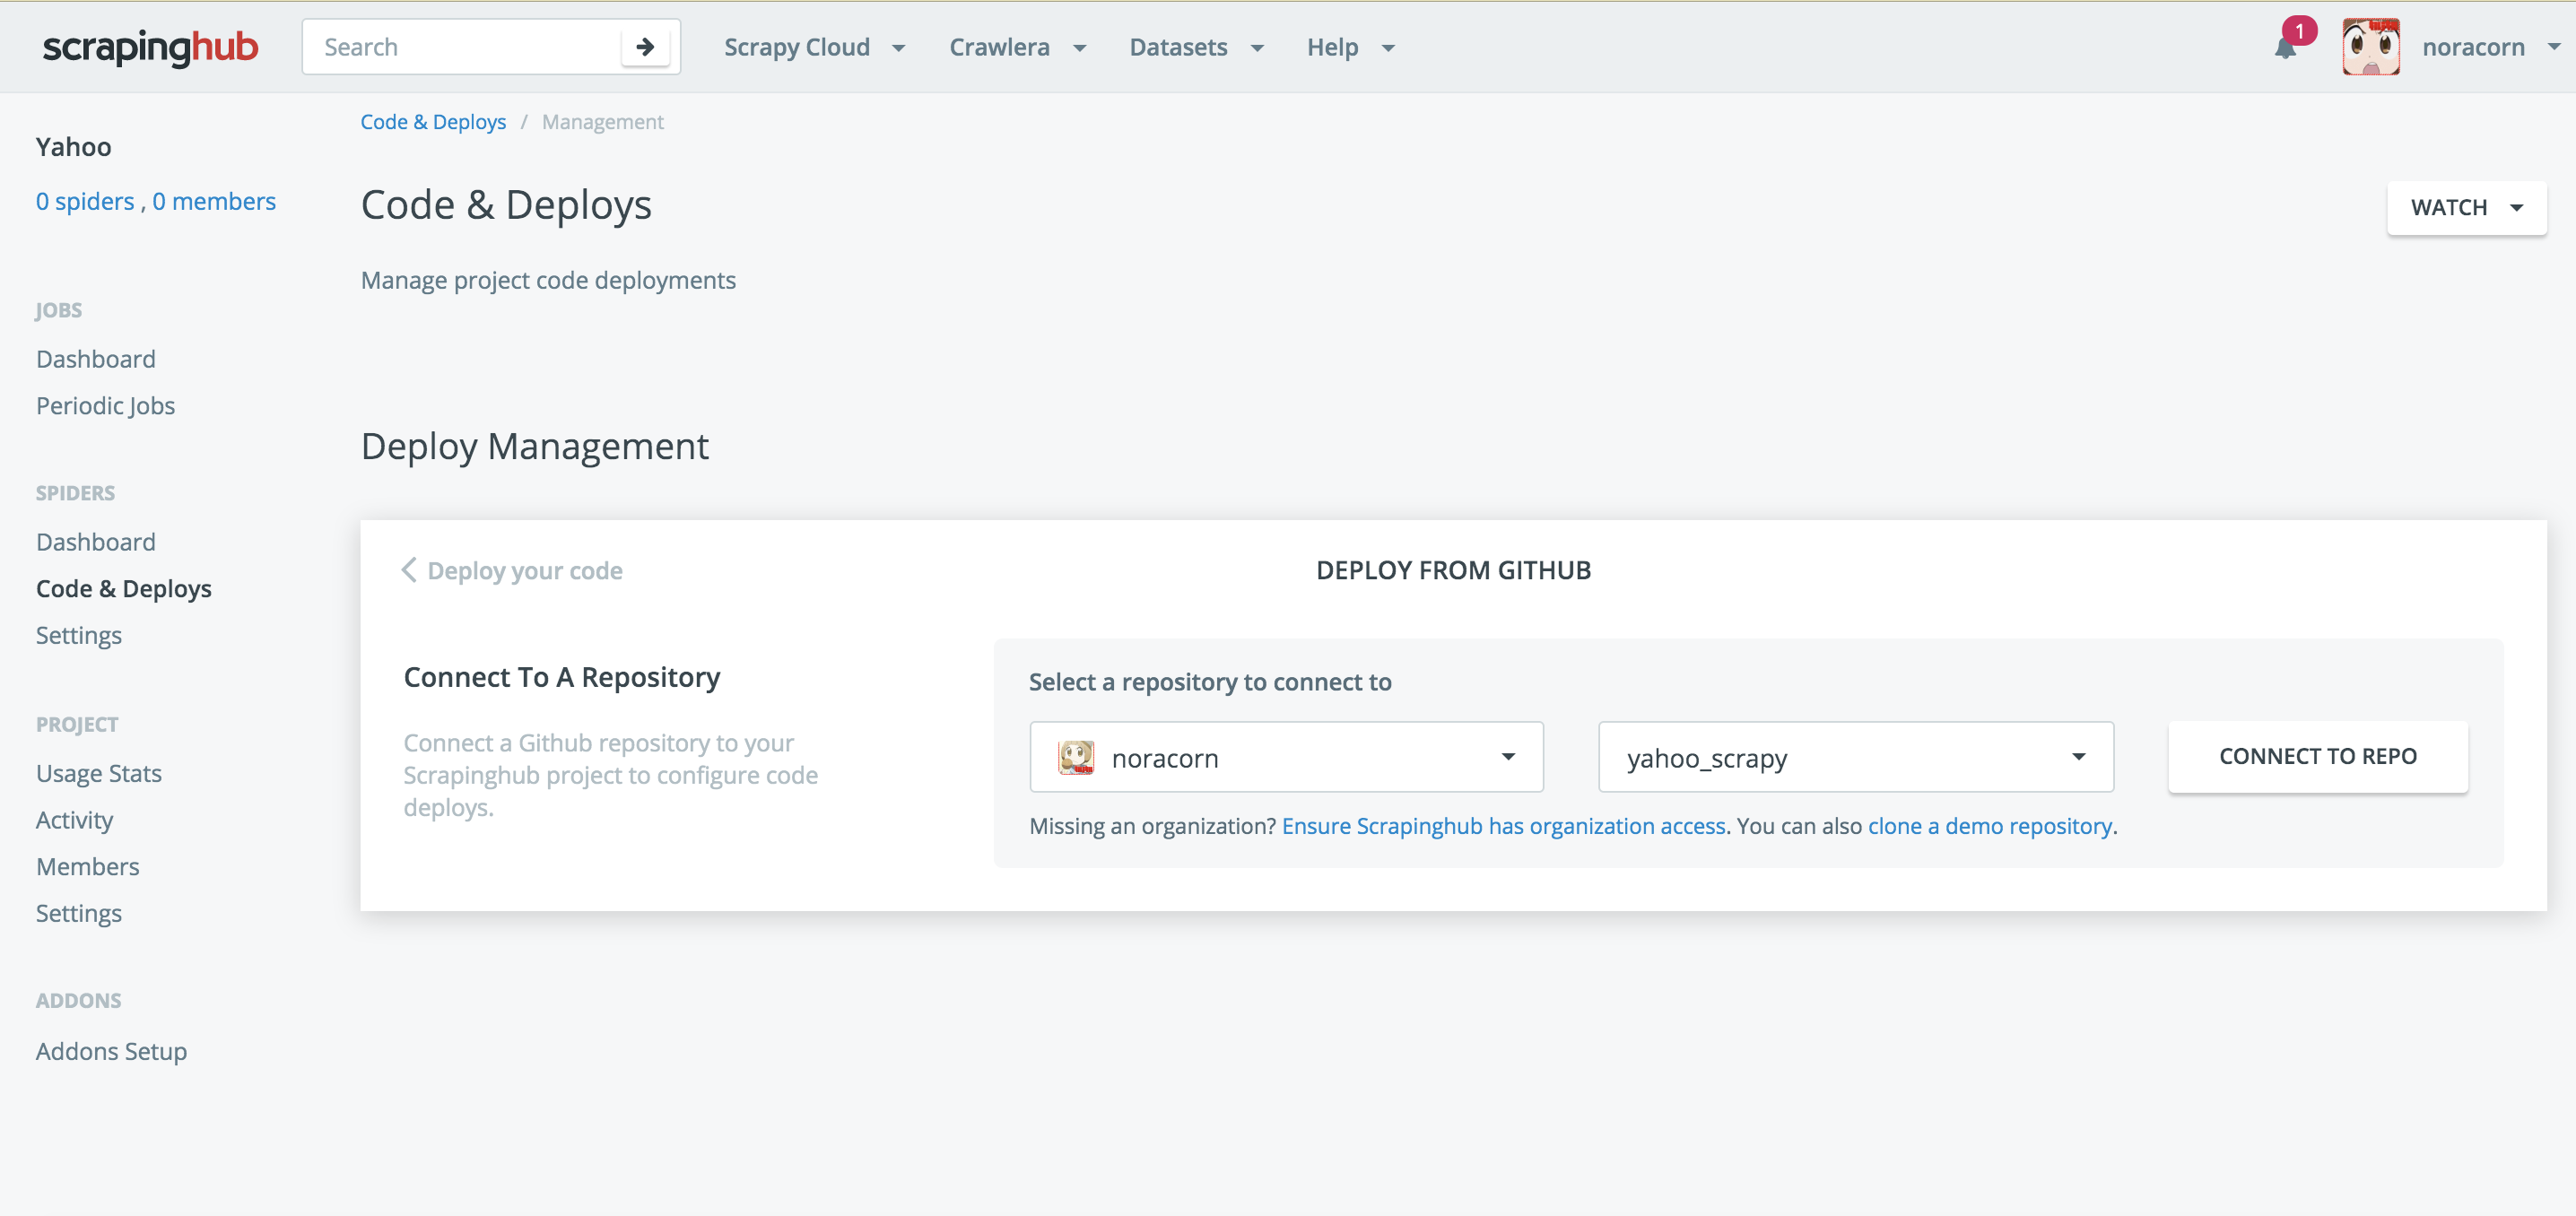Open Project Settings in sidebar

[x=79, y=913]
